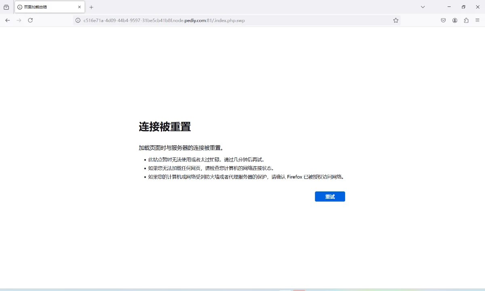Open site information icon in address bar
The image size is (485, 291).
78,20
